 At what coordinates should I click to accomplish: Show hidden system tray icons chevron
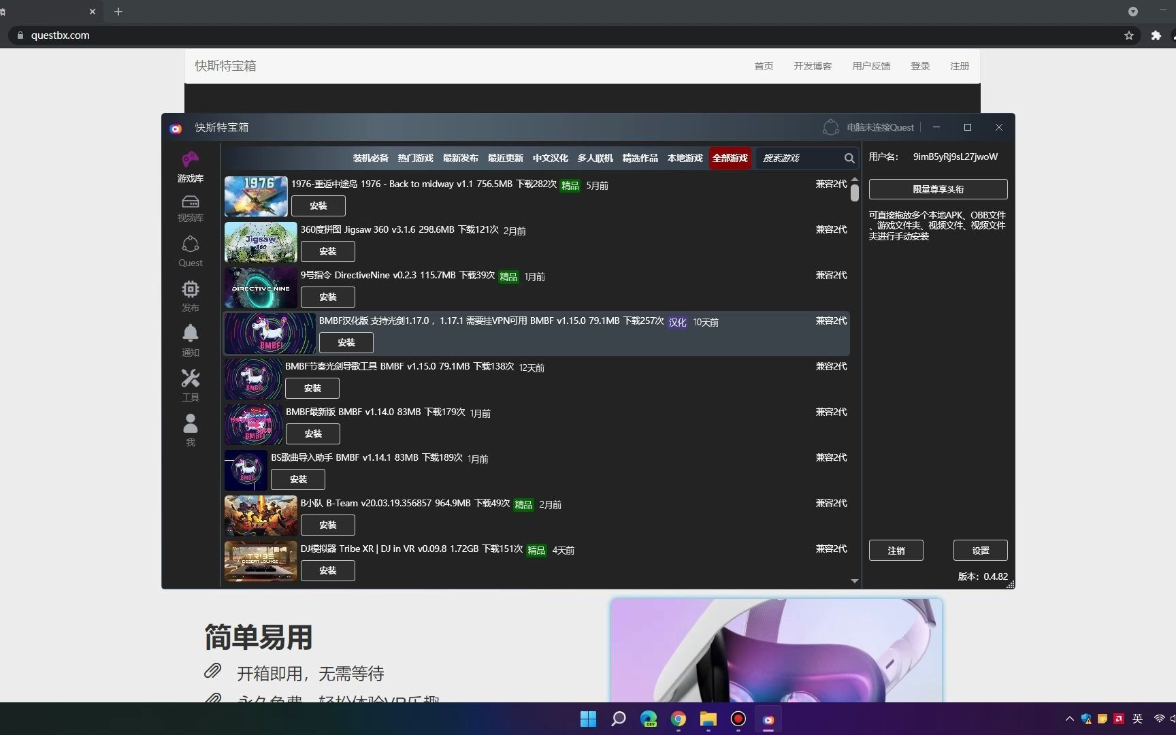coord(1070,719)
